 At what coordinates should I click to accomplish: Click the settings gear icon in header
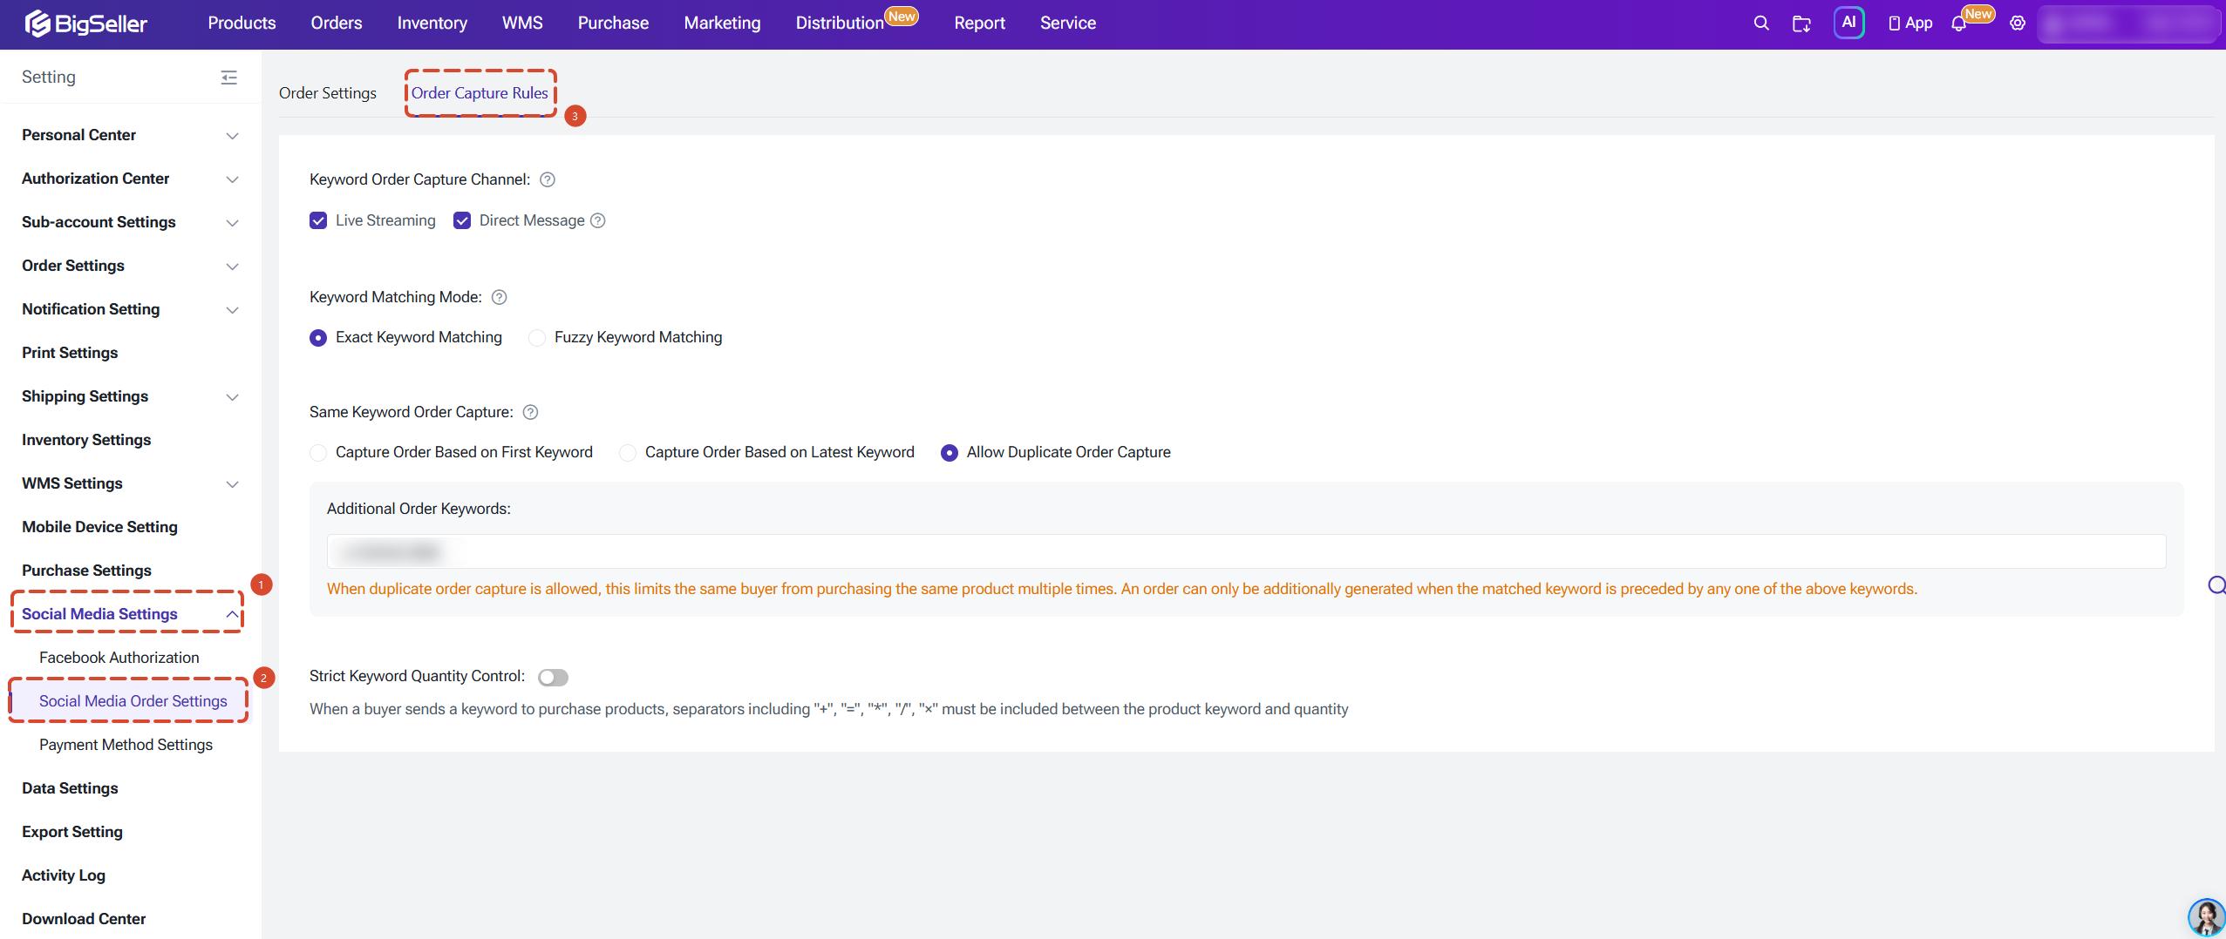(x=2018, y=24)
